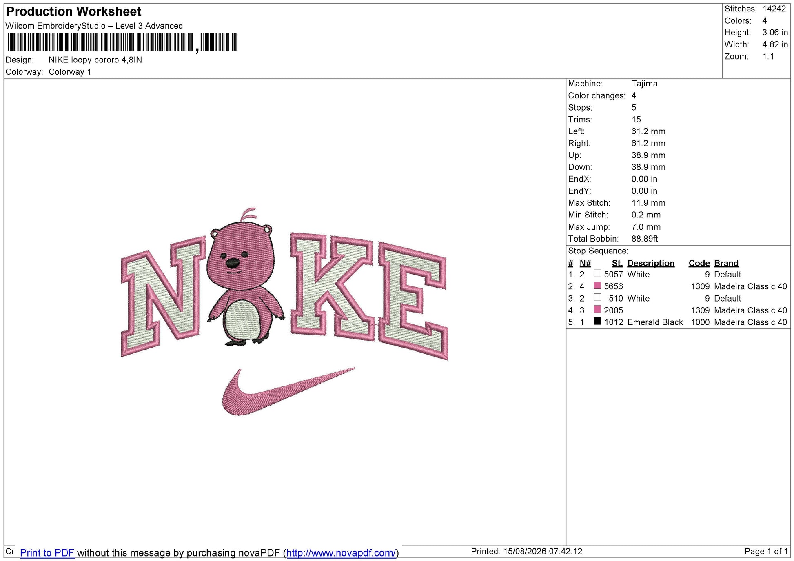The height and width of the screenshot is (561, 794).
Task: Click the 'Wilcom EmbroideryStudio – Level 3 Advanced' text
Action: pyautogui.click(x=94, y=26)
